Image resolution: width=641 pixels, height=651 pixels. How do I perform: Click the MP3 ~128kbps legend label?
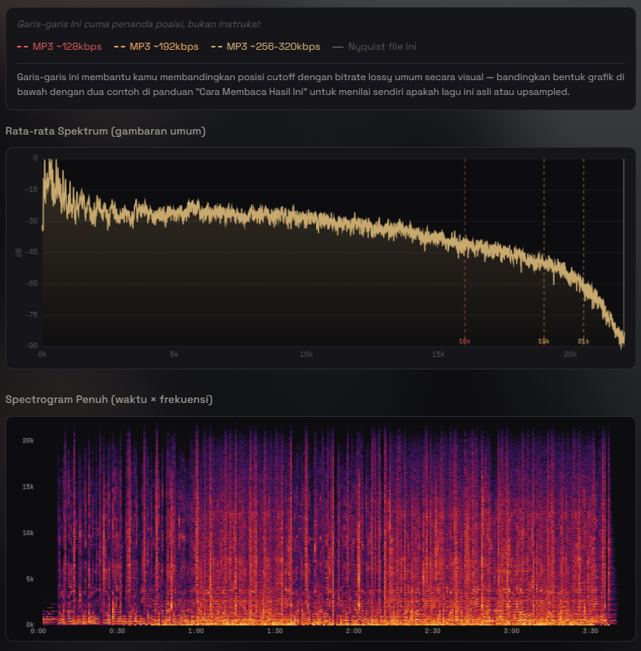tap(67, 47)
